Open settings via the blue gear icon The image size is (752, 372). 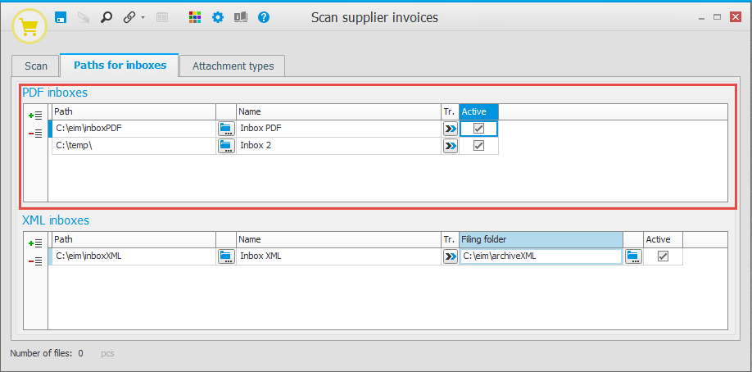218,17
